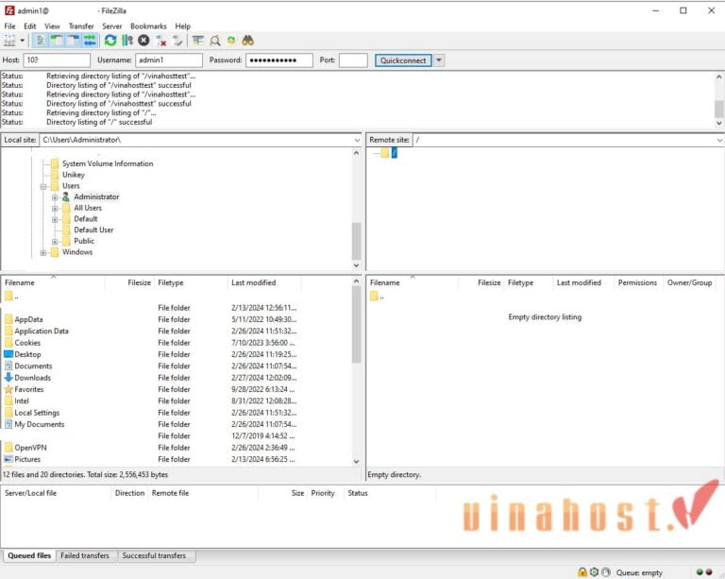Refresh the file and folder lists
Image resolution: width=725 pixels, height=579 pixels.
110,41
